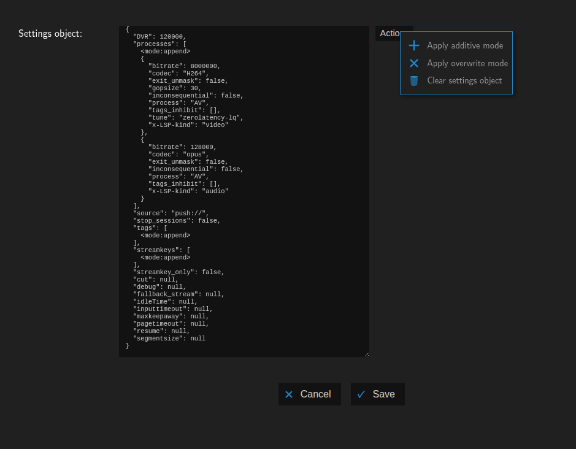Open the Actions dropdown button

point(388,34)
